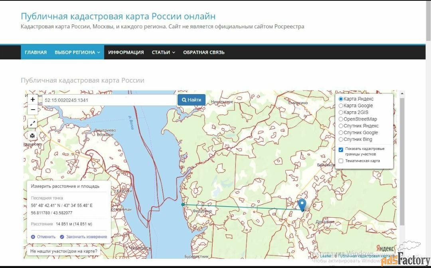Open the Информация menu item
This screenshot has height=268, width=431.
(x=126, y=52)
